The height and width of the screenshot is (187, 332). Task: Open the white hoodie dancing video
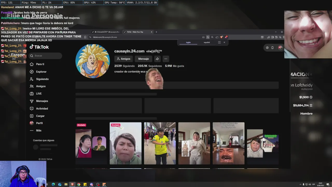194,143
